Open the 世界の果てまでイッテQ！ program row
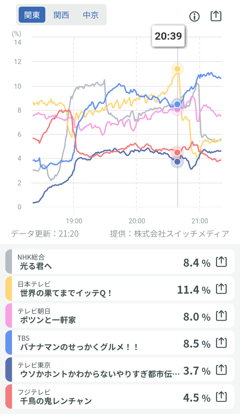This screenshot has width=240, height=418. coord(120,289)
